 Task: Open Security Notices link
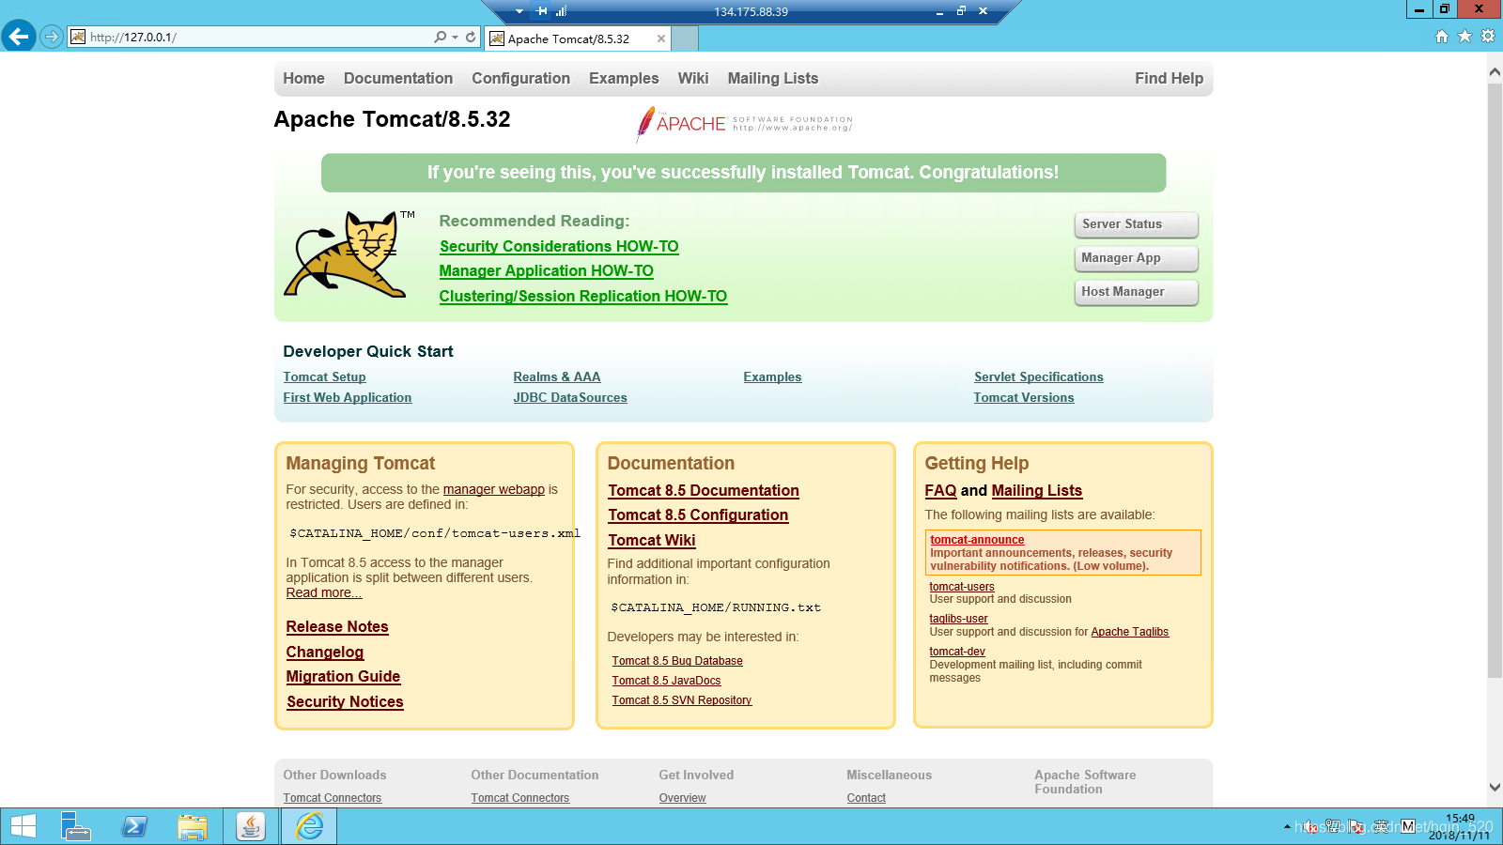coord(345,702)
